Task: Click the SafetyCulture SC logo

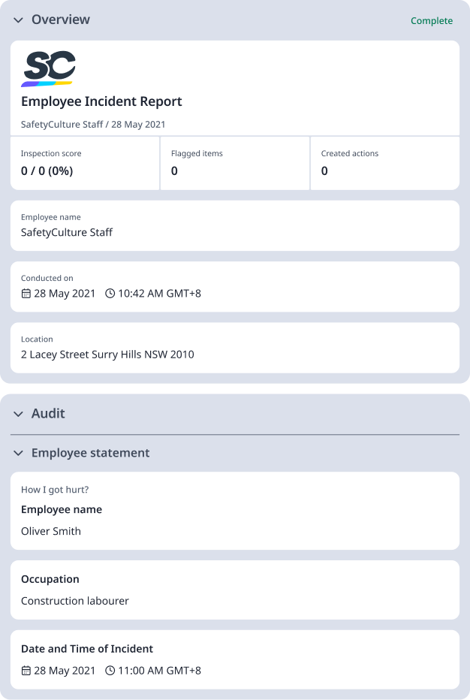Action: click(x=48, y=68)
